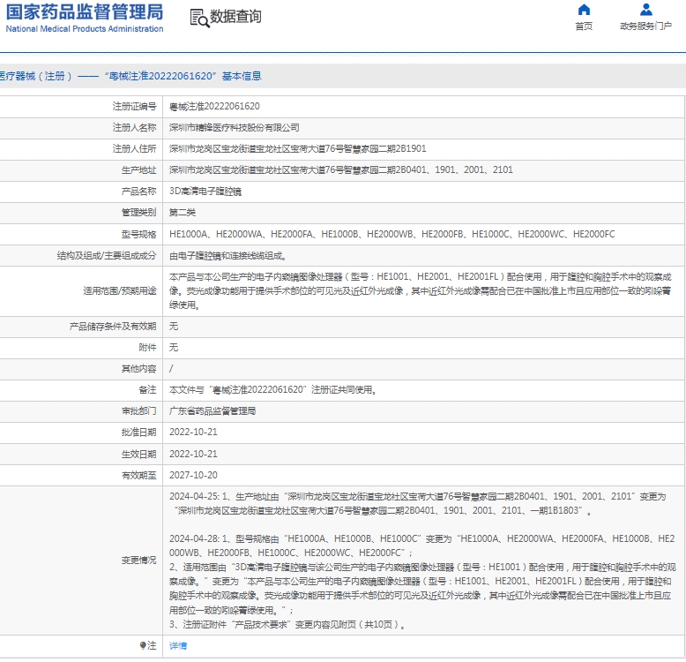Click the 结构及组成/主要组成成分 label
The width and height of the screenshot is (686, 662).
pos(107,256)
